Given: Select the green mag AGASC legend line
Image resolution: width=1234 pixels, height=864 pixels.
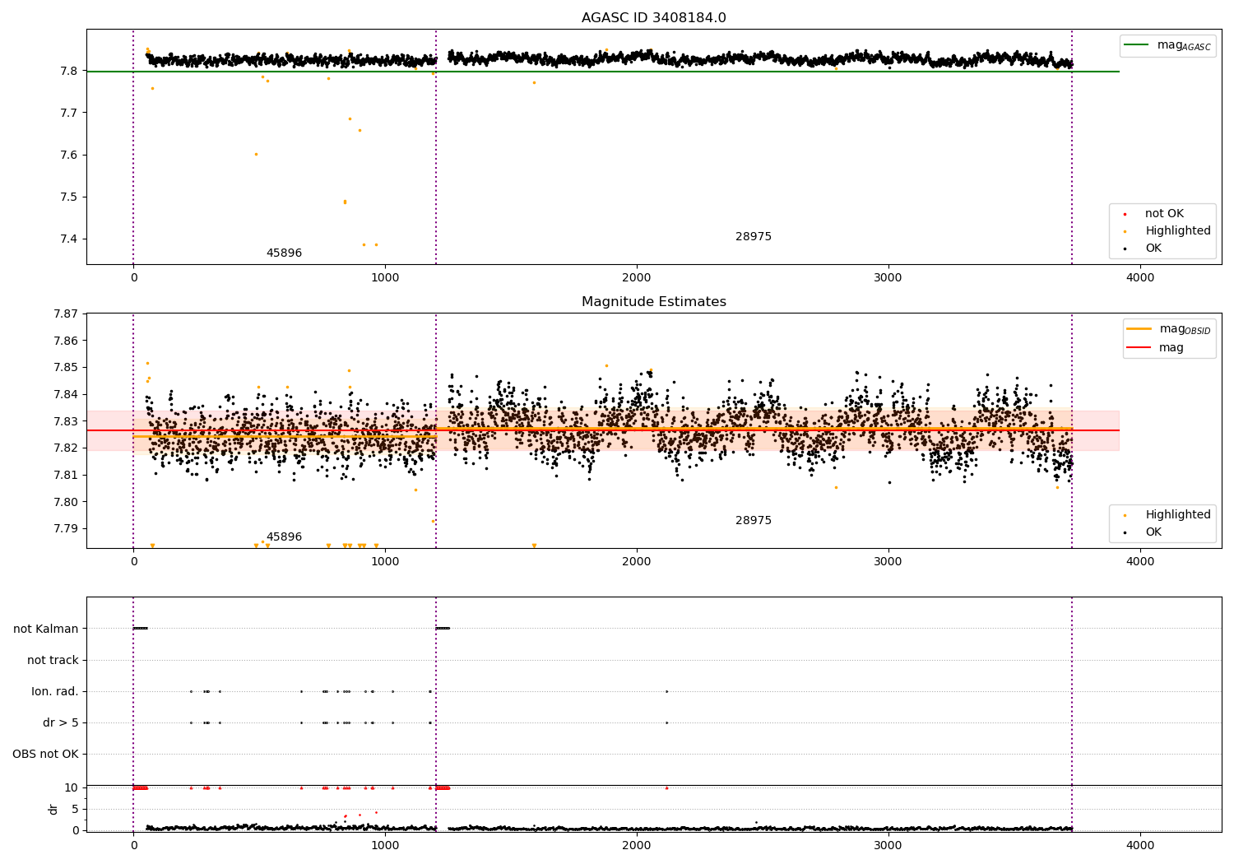Looking at the screenshot, I should 1137,44.
